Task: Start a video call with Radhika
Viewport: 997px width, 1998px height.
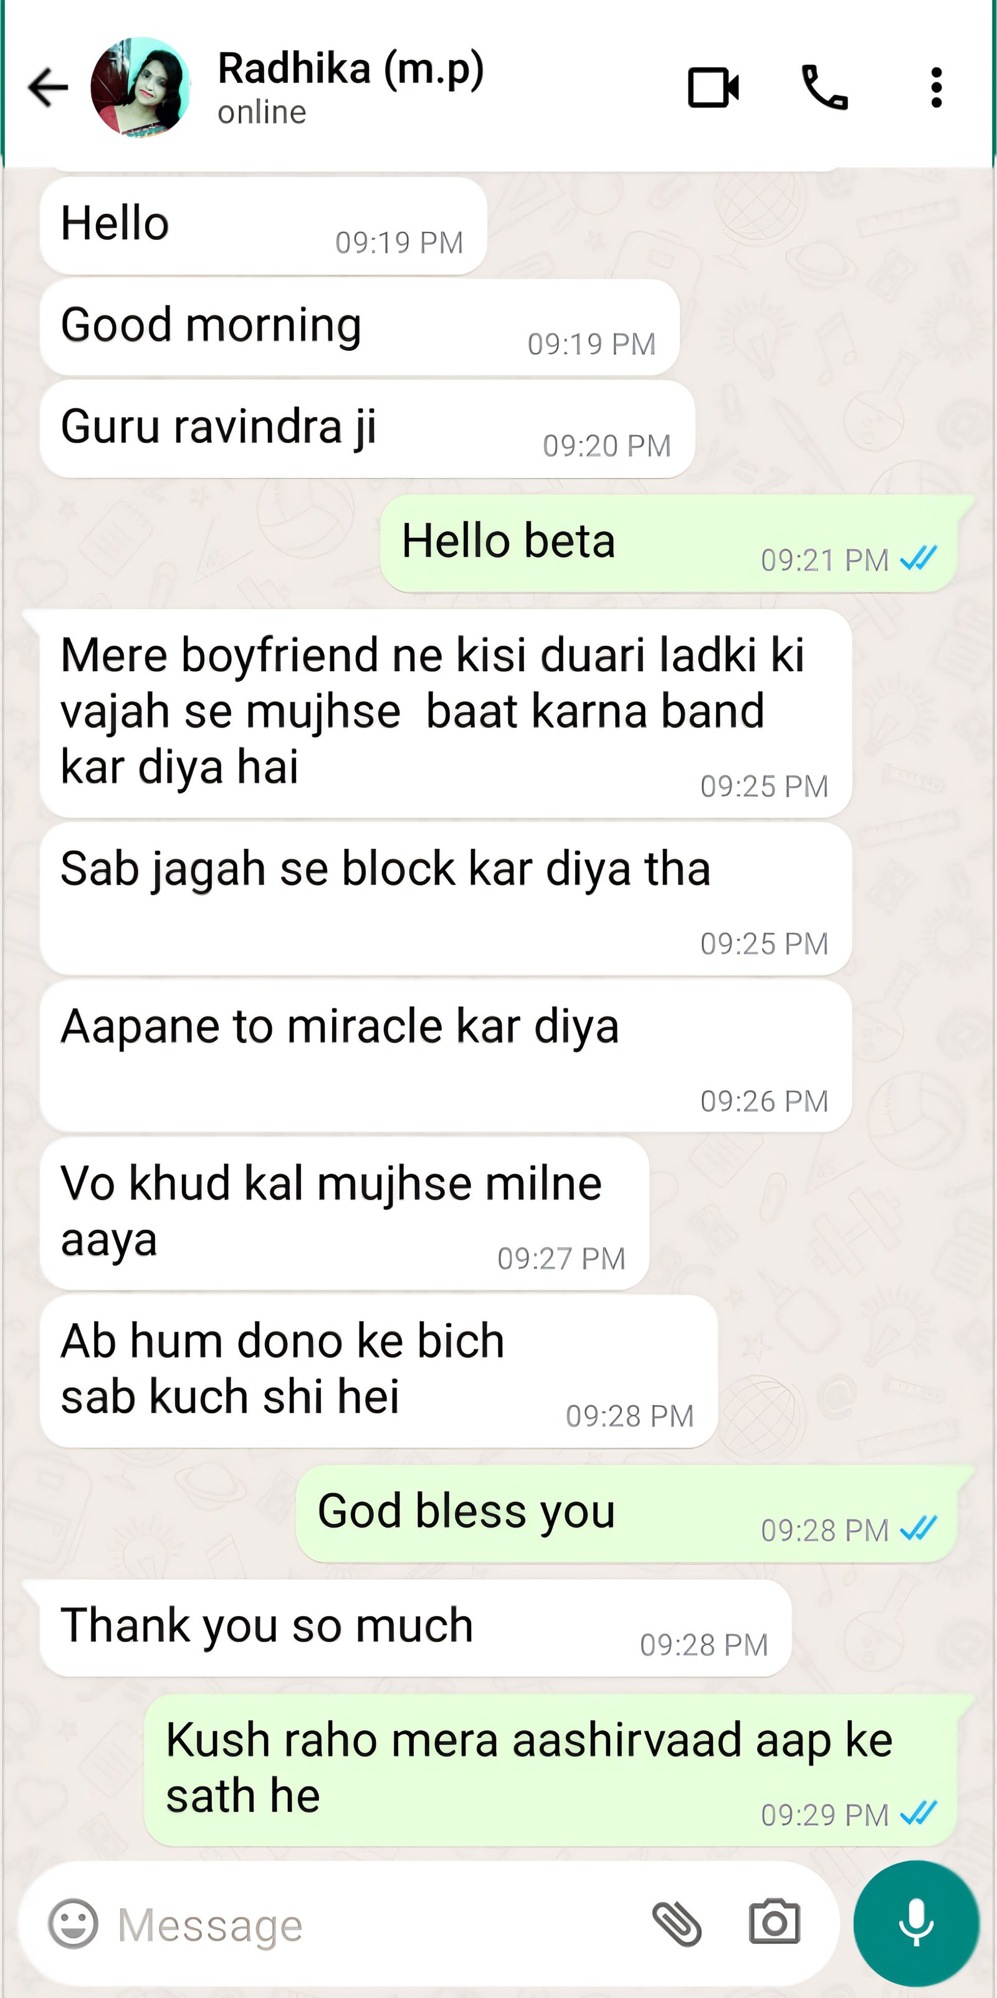Action: tap(713, 87)
